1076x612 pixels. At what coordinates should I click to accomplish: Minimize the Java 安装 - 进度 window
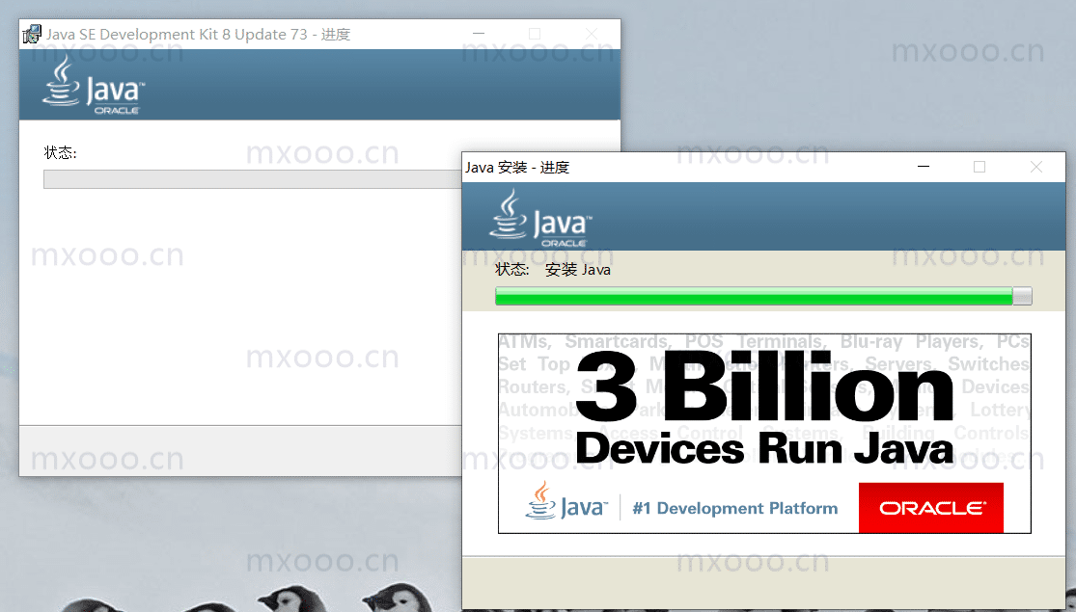(924, 167)
